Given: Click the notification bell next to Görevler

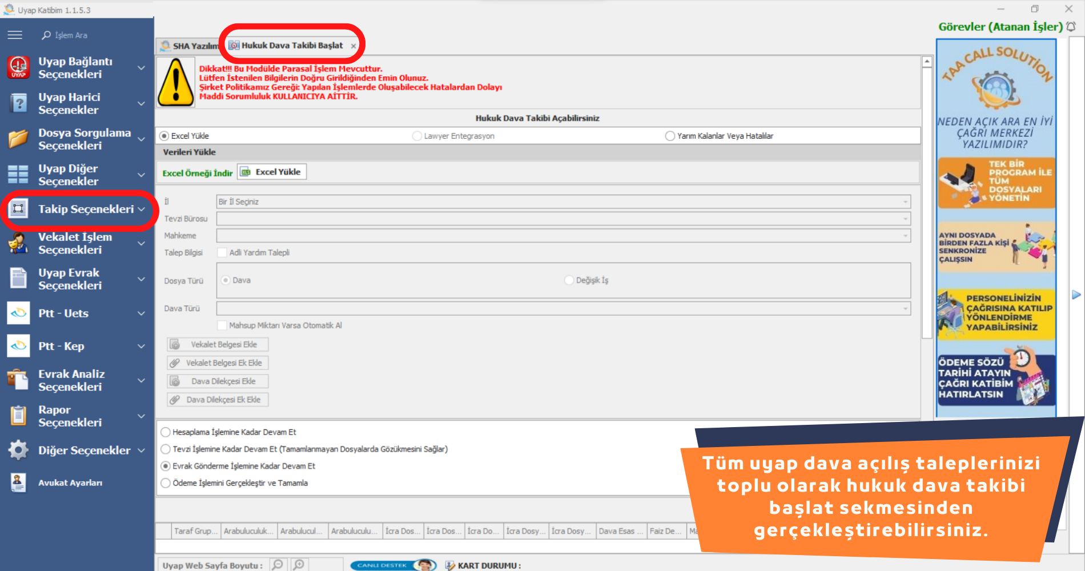Looking at the screenshot, I should coord(1071,27).
